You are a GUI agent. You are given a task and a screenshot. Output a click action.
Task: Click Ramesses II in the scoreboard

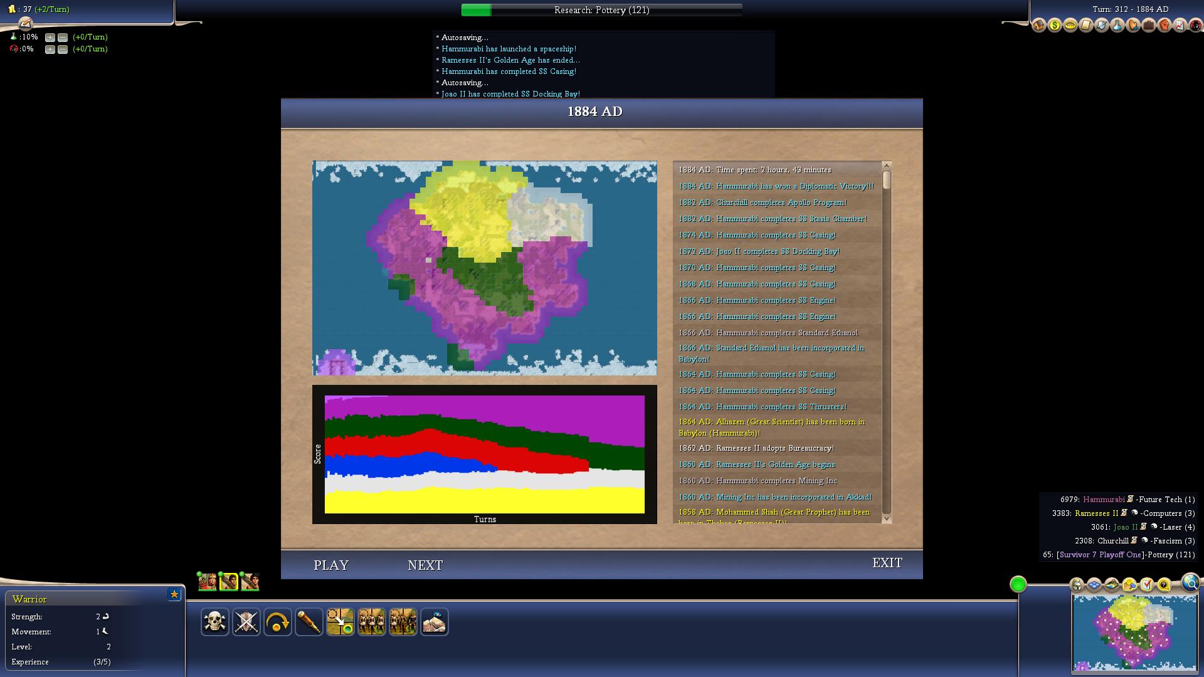click(1097, 513)
